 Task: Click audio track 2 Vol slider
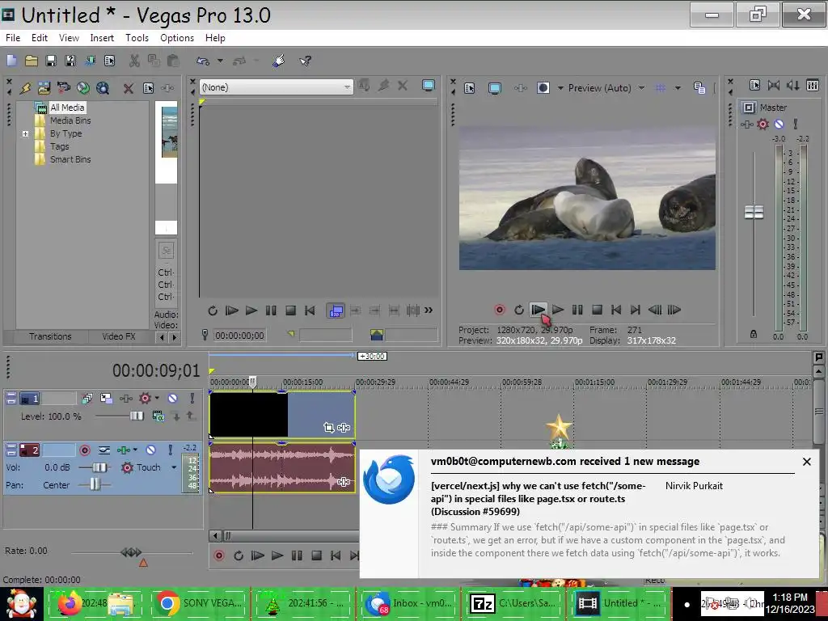(x=99, y=467)
